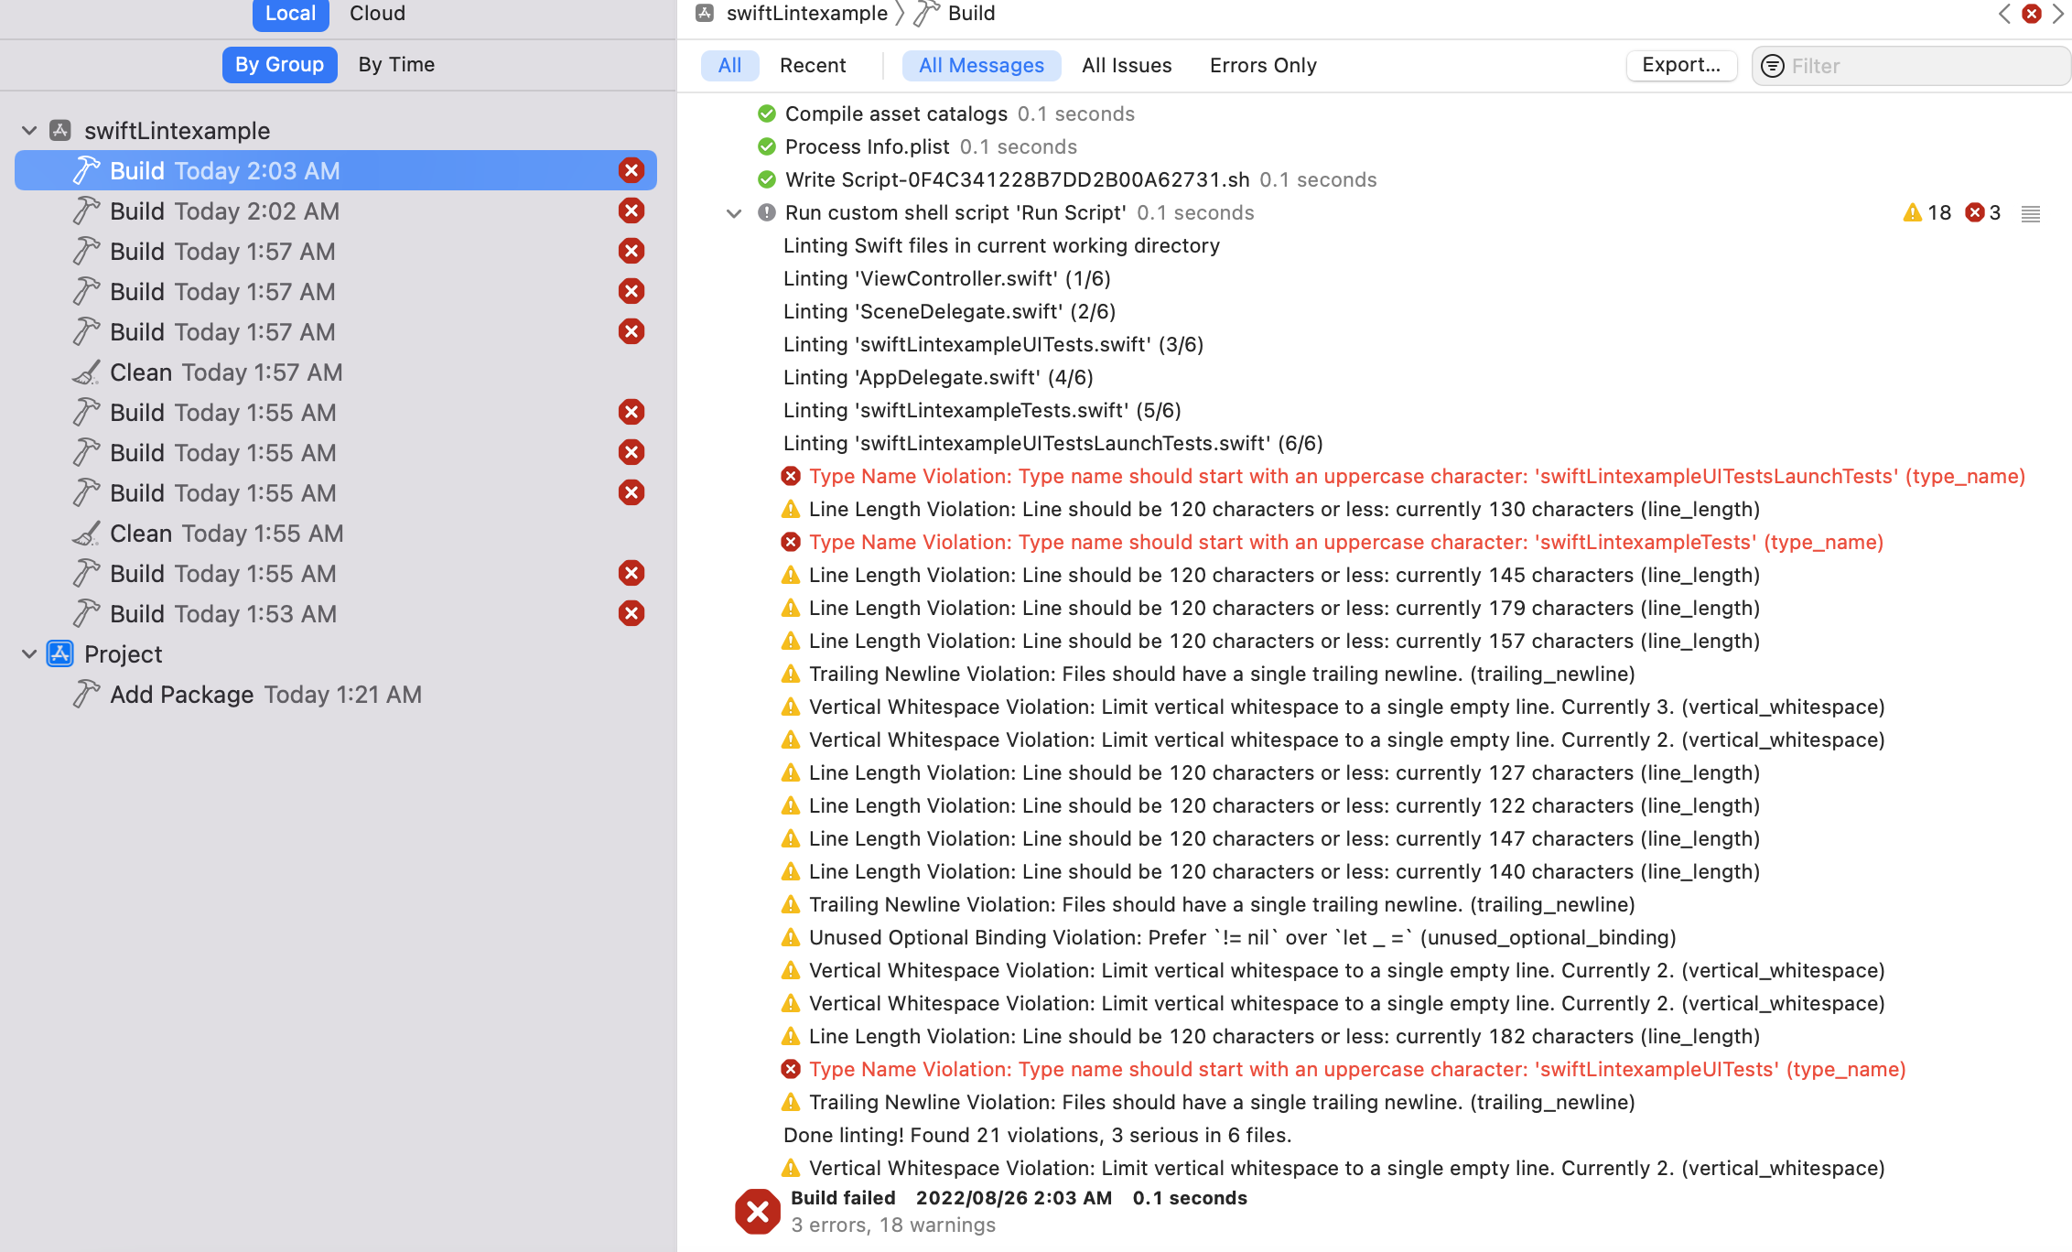
Task: Collapse the swiftLintexample group
Action: point(29,131)
